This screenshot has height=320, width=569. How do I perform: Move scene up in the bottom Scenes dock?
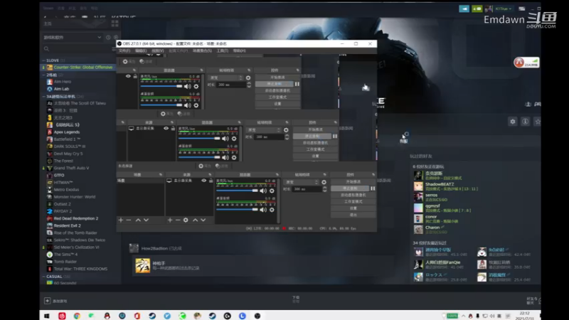(138, 220)
